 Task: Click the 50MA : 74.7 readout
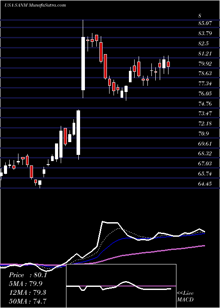point(28,301)
